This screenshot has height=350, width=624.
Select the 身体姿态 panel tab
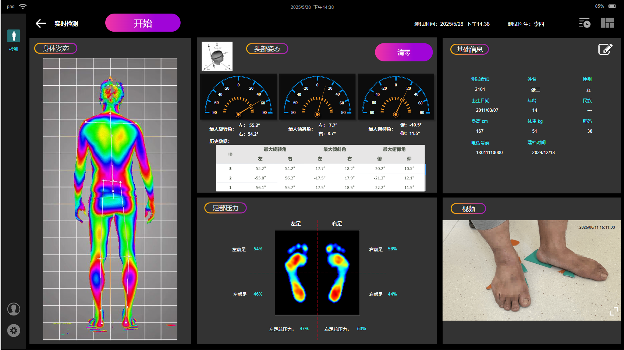[56, 49]
